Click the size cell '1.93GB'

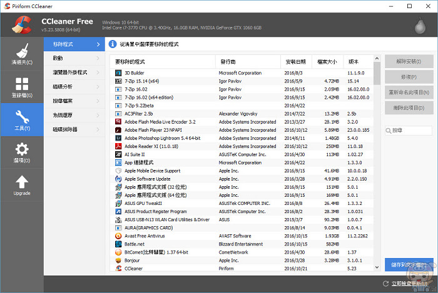(332, 236)
